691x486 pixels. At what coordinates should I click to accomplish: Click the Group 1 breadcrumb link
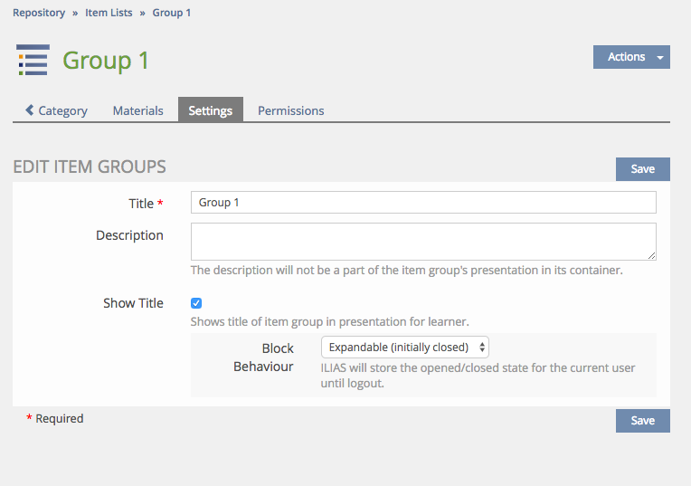pos(172,13)
